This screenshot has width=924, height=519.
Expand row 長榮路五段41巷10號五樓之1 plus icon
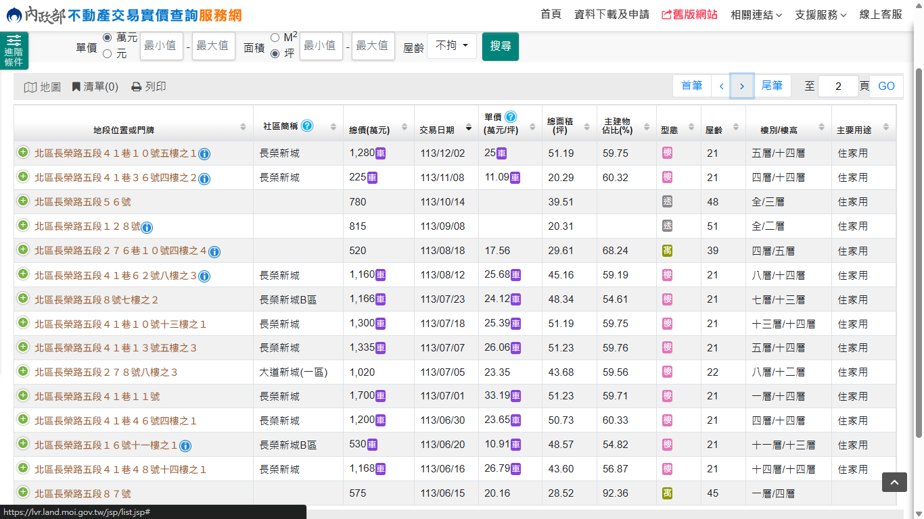[x=23, y=153]
